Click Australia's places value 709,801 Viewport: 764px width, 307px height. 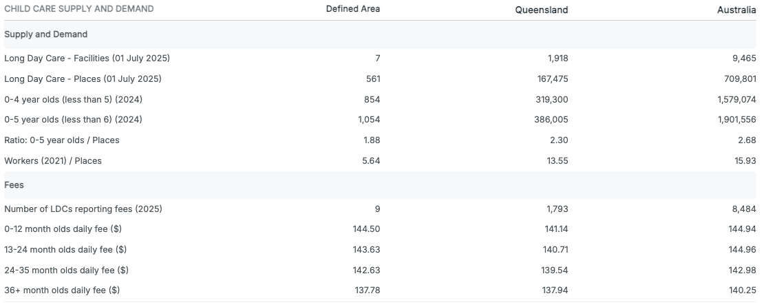[740, 78]
